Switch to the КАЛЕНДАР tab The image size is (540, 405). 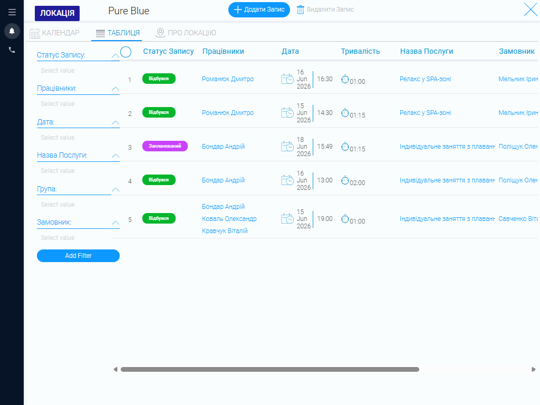pyautogui.click(x=54, y=33)
